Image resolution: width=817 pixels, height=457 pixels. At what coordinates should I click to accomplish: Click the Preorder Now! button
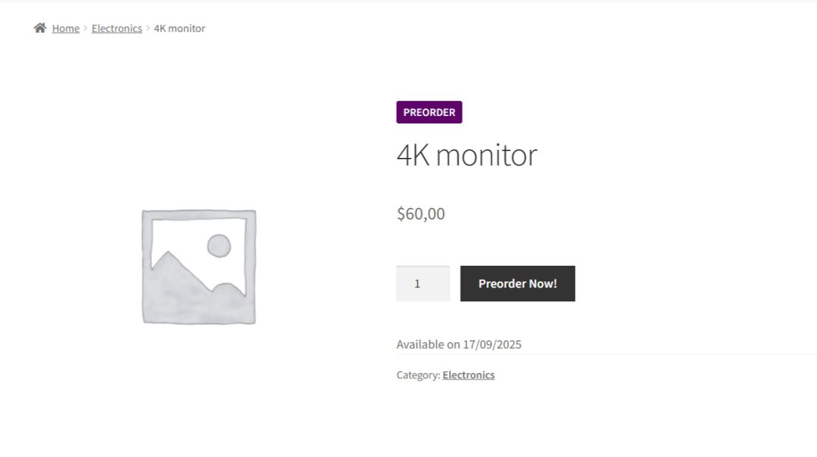[518, 283]
